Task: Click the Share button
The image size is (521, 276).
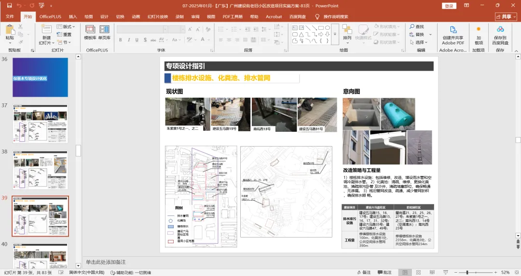Action: 506,16
